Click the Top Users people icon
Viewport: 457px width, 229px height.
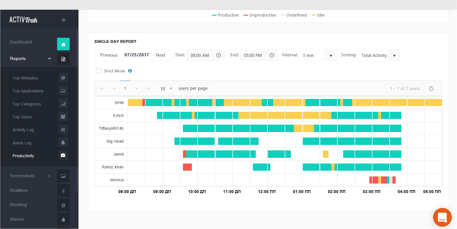[63, 117]
